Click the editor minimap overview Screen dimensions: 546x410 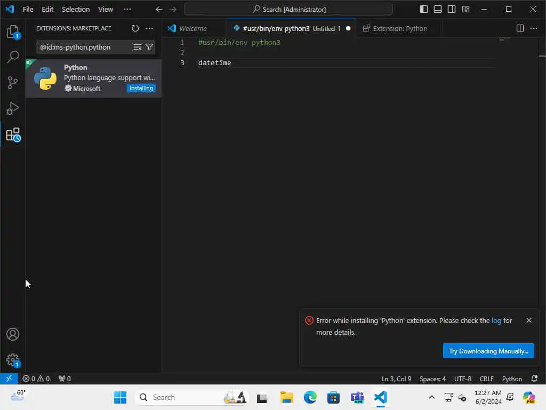click(504, 40)
